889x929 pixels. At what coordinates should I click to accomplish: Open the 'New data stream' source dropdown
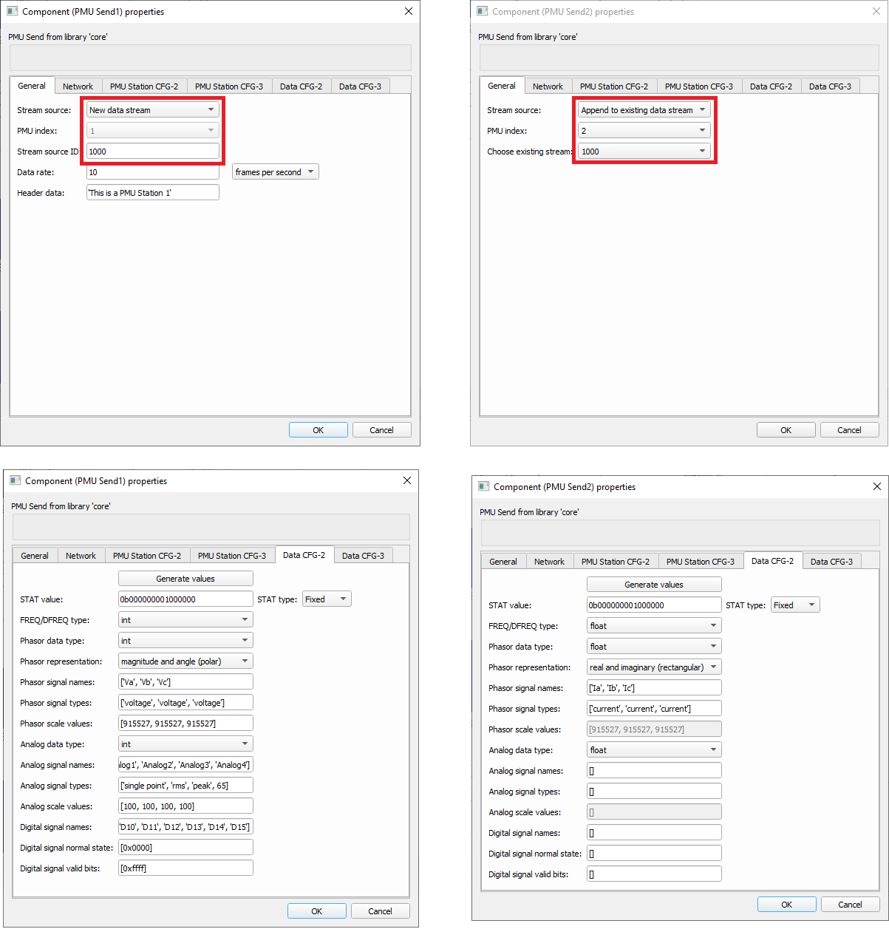pyautogui.click(x=152, y=110)
